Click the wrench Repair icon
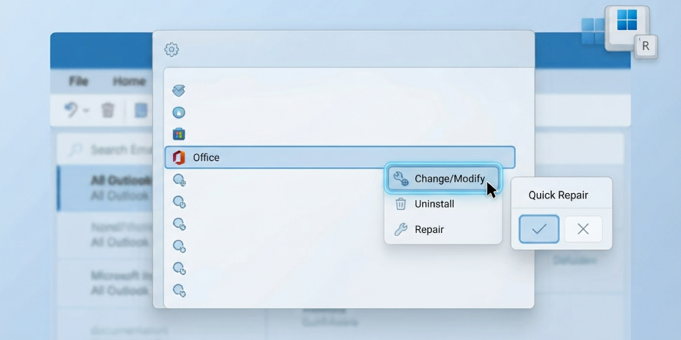 tap(401, 229)
